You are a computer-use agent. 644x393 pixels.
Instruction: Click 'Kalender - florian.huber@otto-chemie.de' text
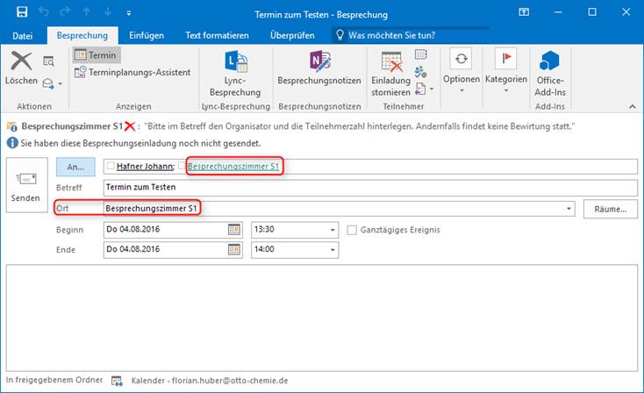[x=210, y=381]
